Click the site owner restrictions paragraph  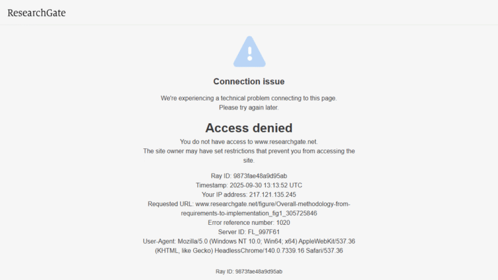[249, 156]
